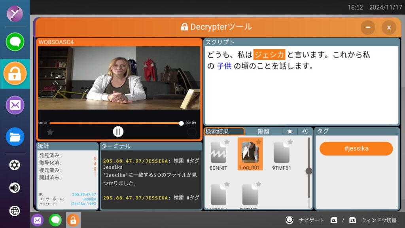Star the Log_001 file
The height and width of the screenshot is (228, 405).
[x=259, y=141]
